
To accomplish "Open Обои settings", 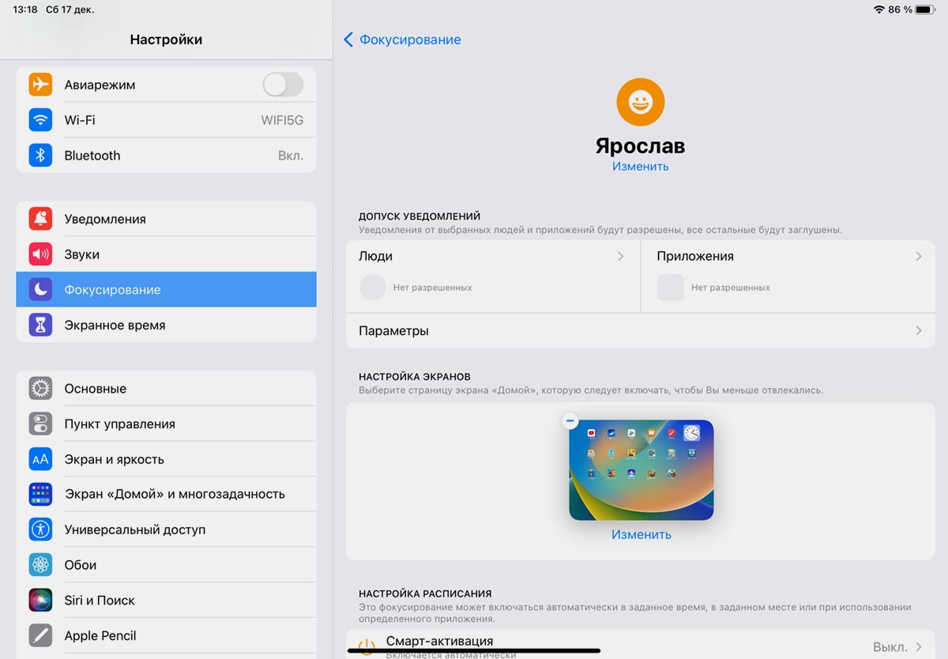I will pos(166,565).
